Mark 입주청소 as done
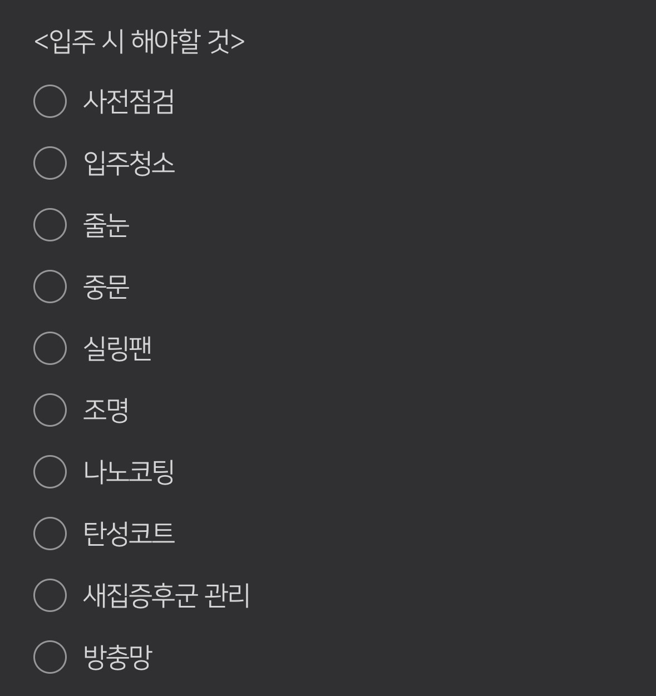The height and width of the screenshot is (696, 656). tap(50, 163)
